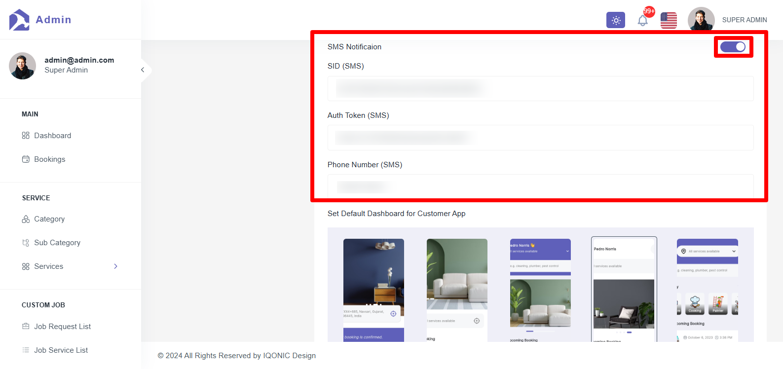Screen dimensions: 783x369
Task: Click the Bookings calendar icon
Action: pyautogui.click(x=26, y=159)
